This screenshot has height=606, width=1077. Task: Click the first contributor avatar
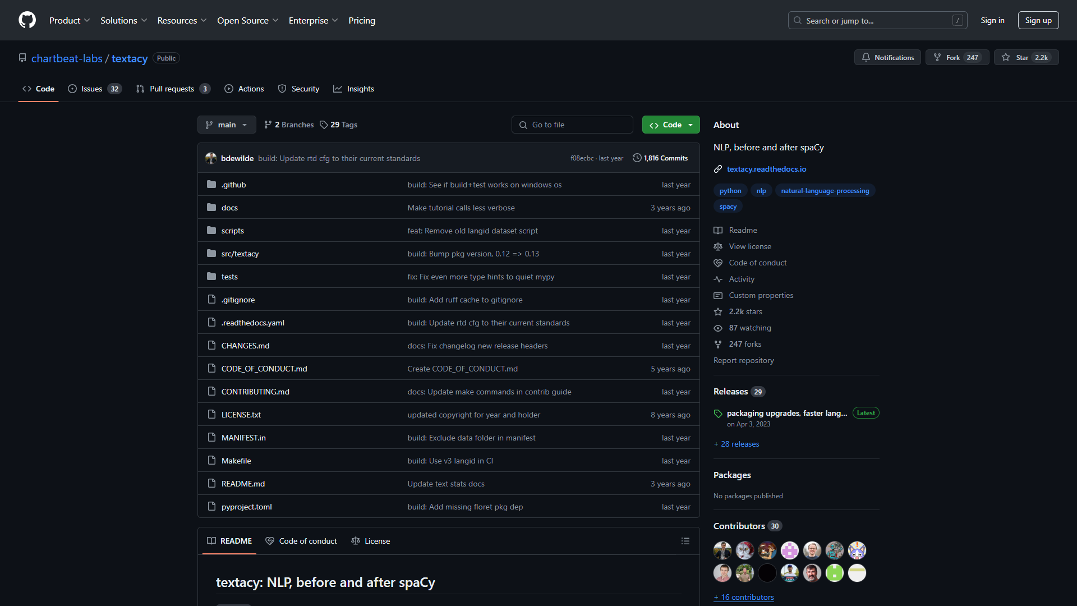(x=722, y=550)
